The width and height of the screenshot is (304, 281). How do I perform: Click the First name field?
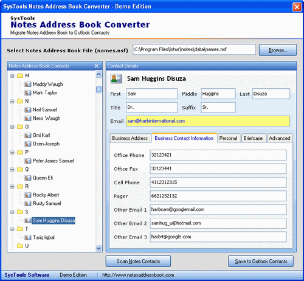151,94
